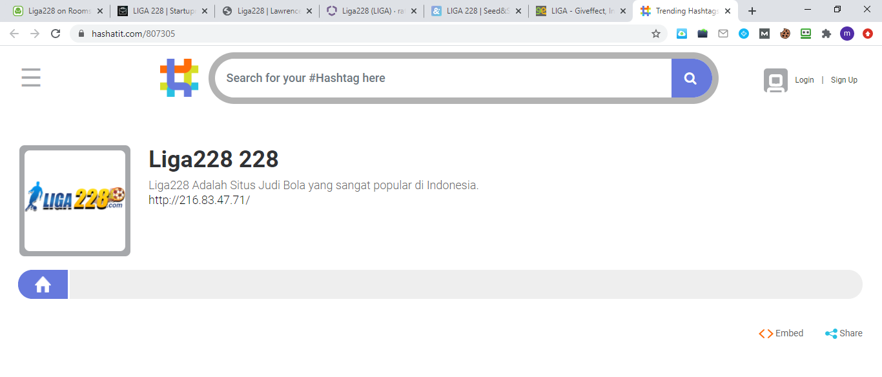The height and width of the screenshot is (377, 882).
Task: Click the user avatar icon near Login
Action: (775, 80)
